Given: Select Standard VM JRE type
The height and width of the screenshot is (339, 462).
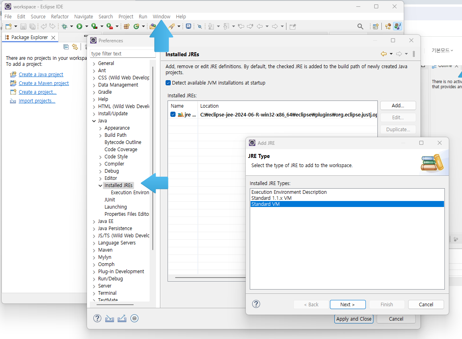Looking at the screenshot, I should click(347, 204).
